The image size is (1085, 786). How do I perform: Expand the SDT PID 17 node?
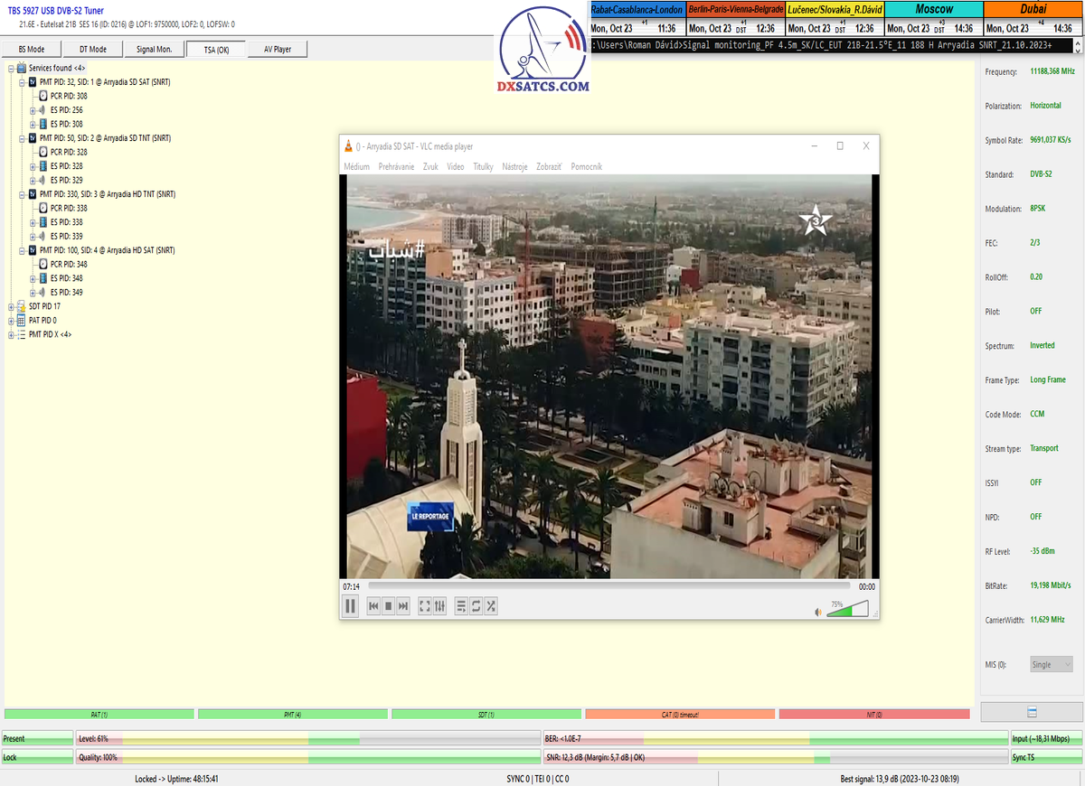pyautogui.click(x=11, y=306)
